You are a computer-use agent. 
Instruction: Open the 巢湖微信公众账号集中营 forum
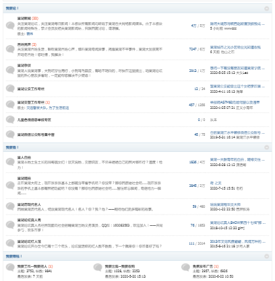[x=36, y=134]
